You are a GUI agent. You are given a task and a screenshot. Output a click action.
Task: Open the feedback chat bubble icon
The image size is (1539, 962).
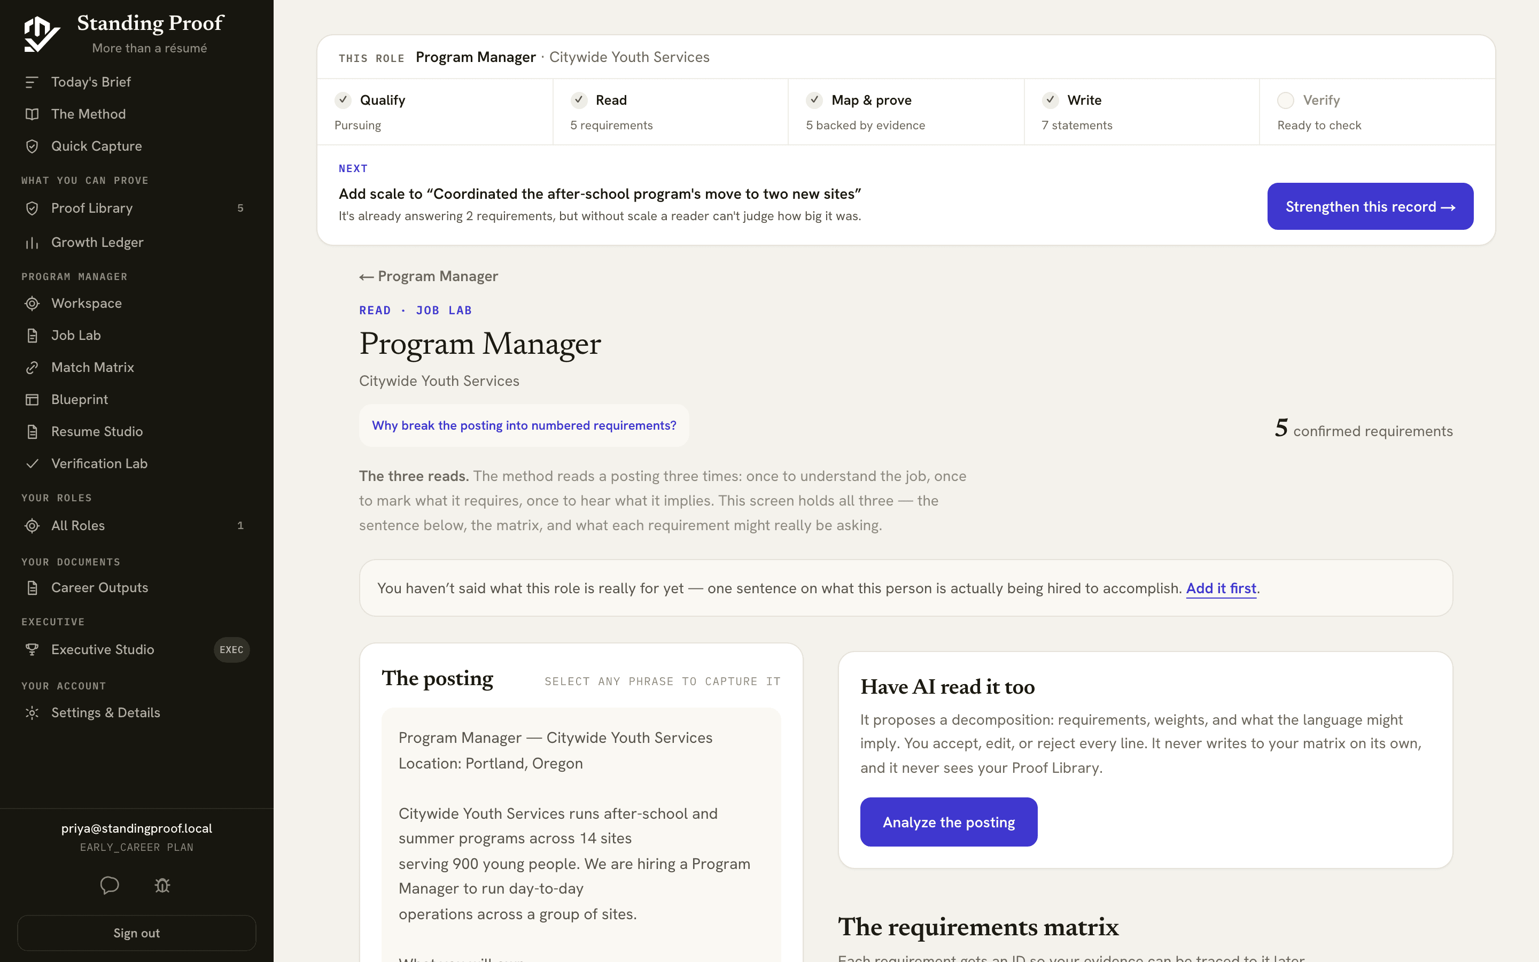click(110, 885)
